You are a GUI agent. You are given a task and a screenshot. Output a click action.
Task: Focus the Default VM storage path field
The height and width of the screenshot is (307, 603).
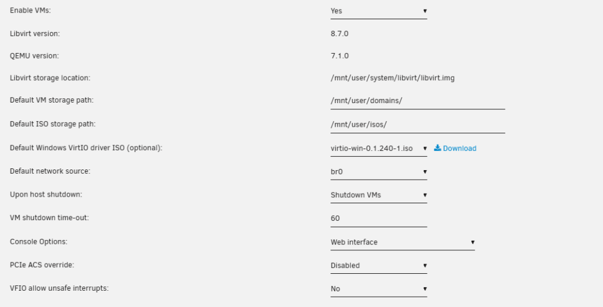(x=417, y=101)
